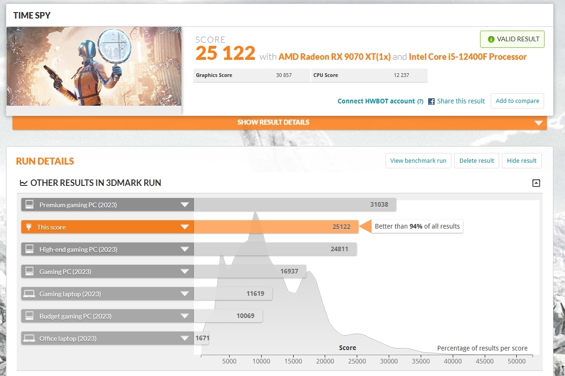Click the HWBOT help question mark

point(420,102)
